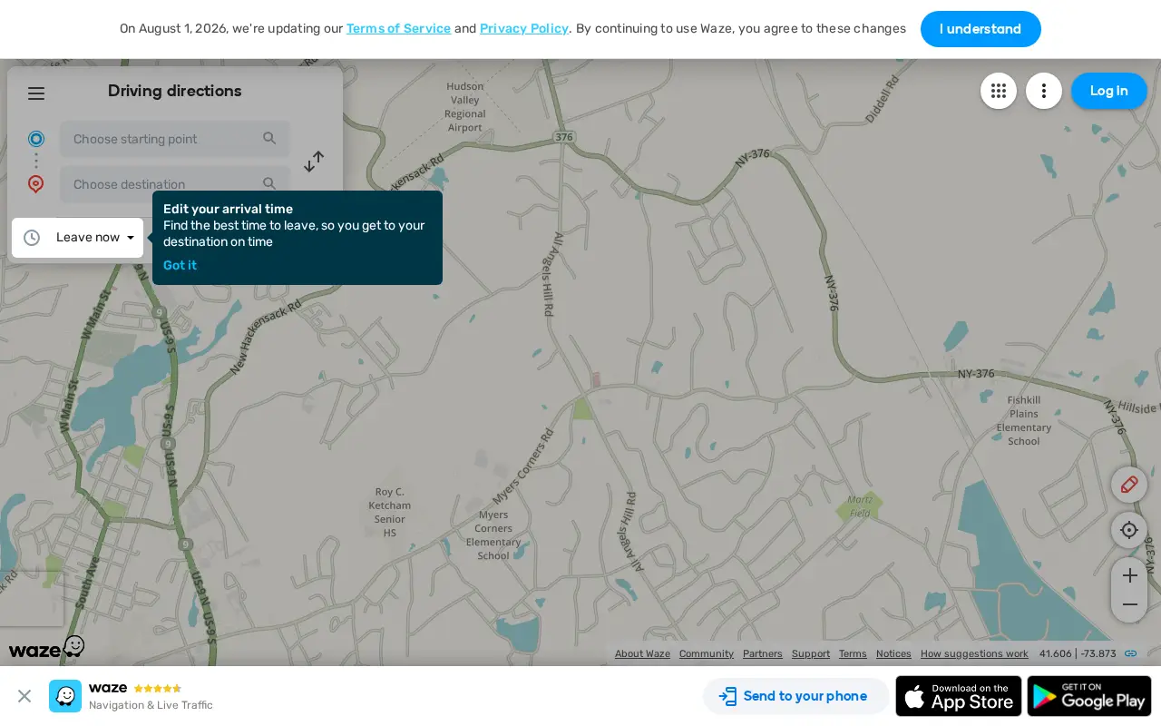Click the Waze app icon in banner
The width and height of the screenshot is (1161, 726).
click(65, 696)
